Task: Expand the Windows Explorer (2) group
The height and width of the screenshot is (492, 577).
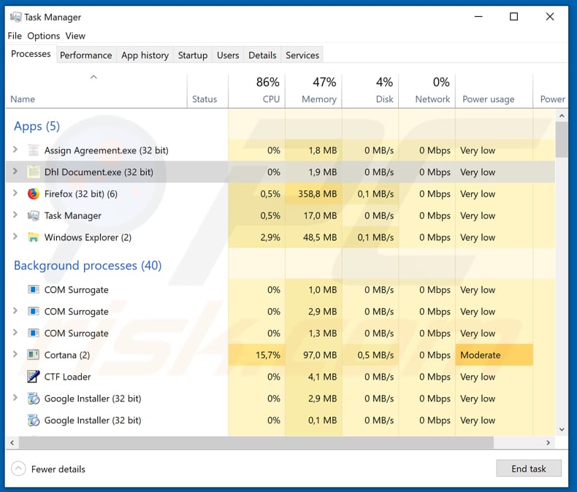Action: [15, 237]
